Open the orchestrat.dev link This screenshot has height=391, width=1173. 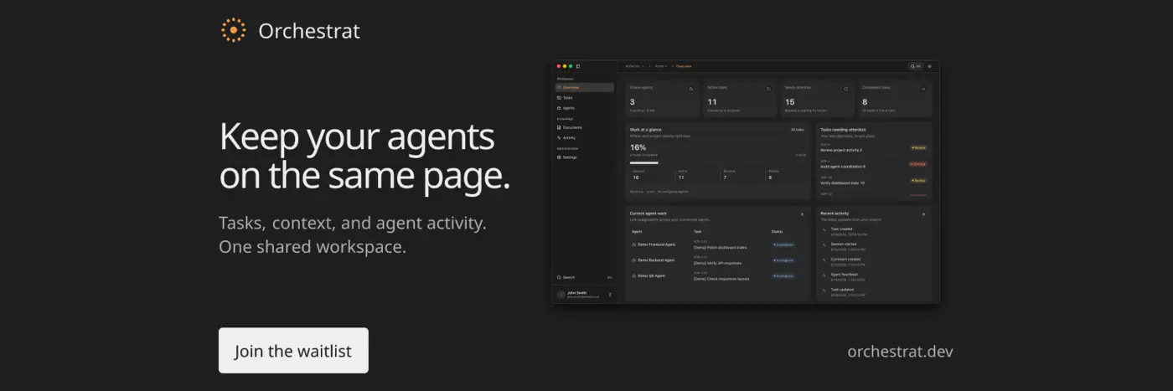click(900, 351)
